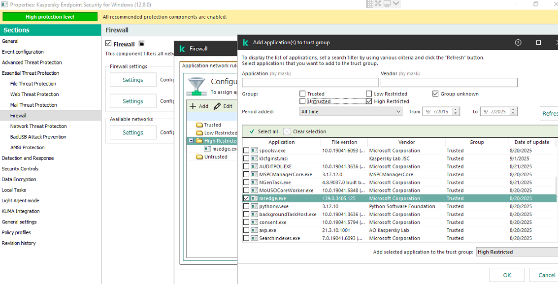
Task: Open help in Add application(s) dialog title bar
Action: (518, 43)
